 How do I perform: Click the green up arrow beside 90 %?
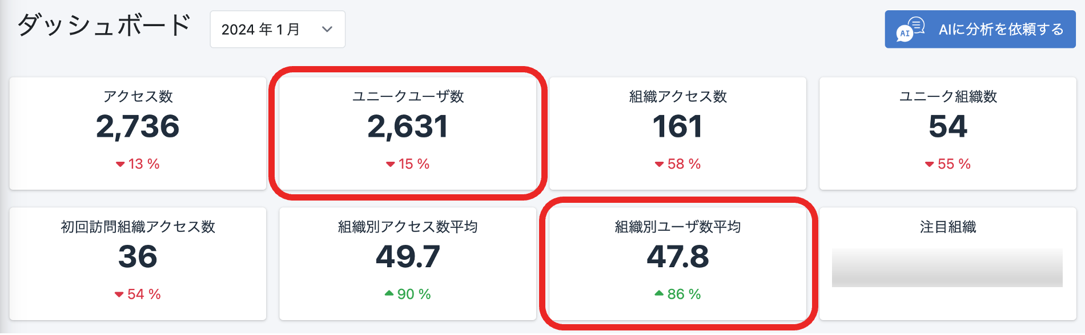(x=389, y=293)
